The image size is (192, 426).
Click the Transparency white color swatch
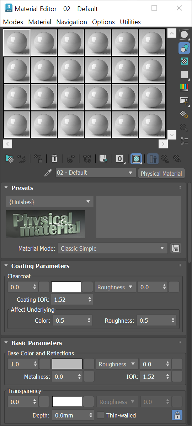pos(67,402)
